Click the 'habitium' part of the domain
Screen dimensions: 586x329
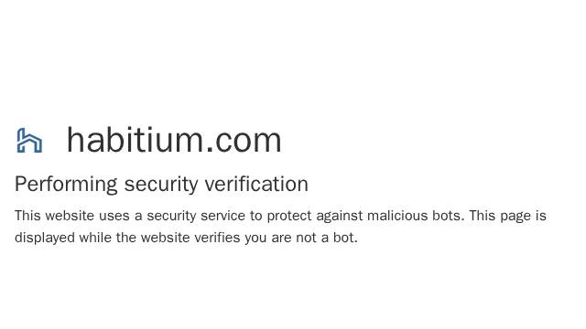pos(136,140)
